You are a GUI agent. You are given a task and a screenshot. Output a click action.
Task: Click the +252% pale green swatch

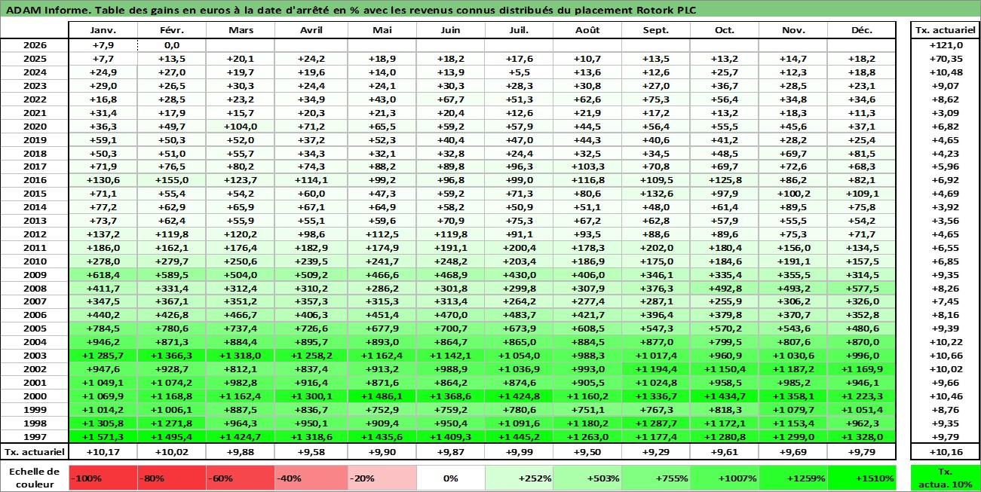519,478
